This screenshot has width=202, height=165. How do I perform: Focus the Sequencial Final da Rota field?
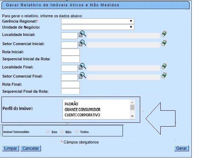click(70, 91)
